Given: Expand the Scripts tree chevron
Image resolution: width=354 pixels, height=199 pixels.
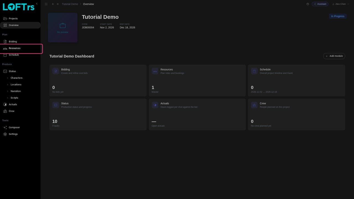Looking at the screenshot, I should (x=7, y=98).
